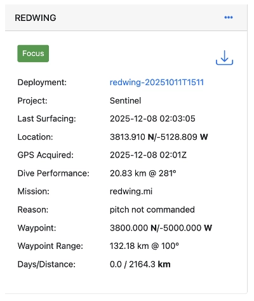The image size is (254, 301).
Task: Click the Project value Sentinel
Action: click(x=125, y=100)
